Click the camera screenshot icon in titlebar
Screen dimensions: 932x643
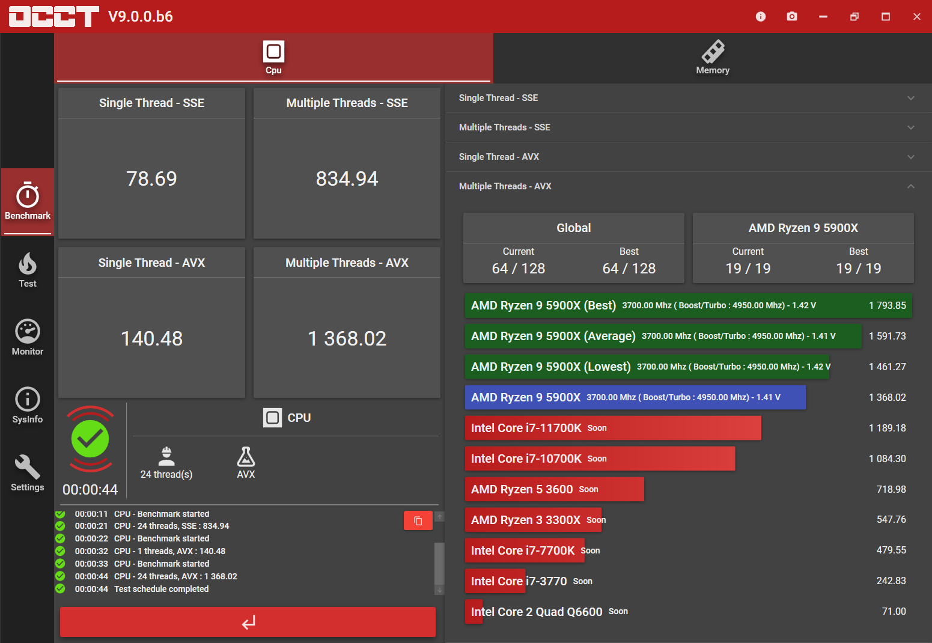[791, 16]
